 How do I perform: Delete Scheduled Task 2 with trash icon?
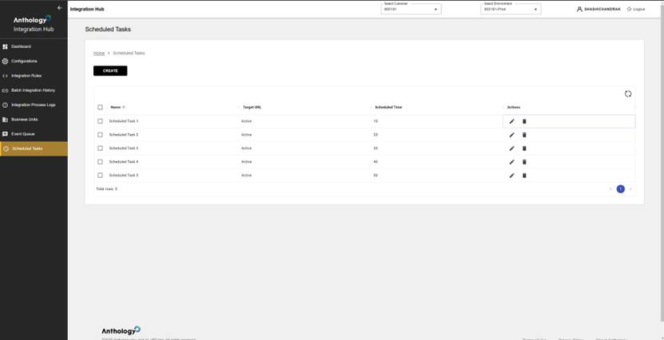[524, 135]
